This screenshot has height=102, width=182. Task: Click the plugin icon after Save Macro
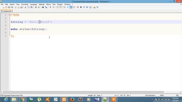click(94, 7)
